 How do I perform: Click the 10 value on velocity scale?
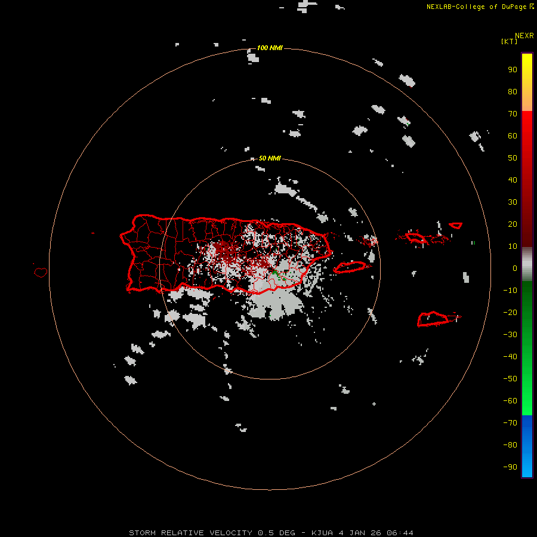pos(513,246)
